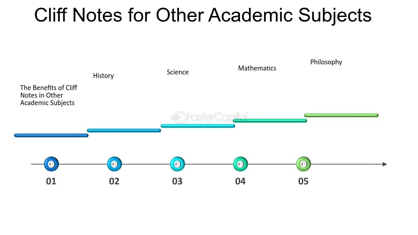Click the cyan step bar under Science
Image resolution: width=418 pixels, height=235 pixels.
tap(198, 126)
